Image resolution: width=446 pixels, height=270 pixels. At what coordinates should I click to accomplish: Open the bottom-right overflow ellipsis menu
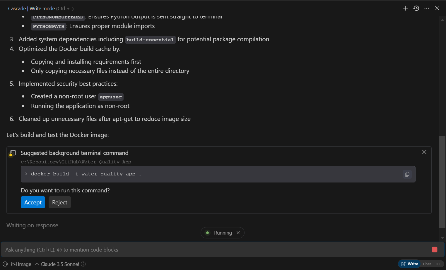(x=438, y=264)
